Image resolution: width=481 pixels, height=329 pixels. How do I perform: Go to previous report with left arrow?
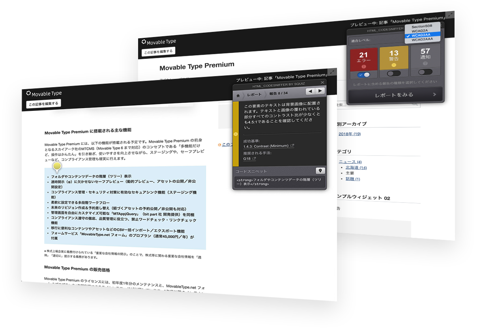(311, 91)
